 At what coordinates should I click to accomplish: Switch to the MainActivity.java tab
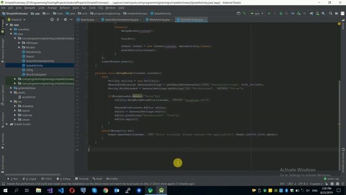click(159, 19)
